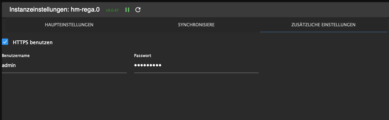This screenshot has width=389, height=120.
Task: Restart the instance with the reload icon
Action: (x=138, y=10)
